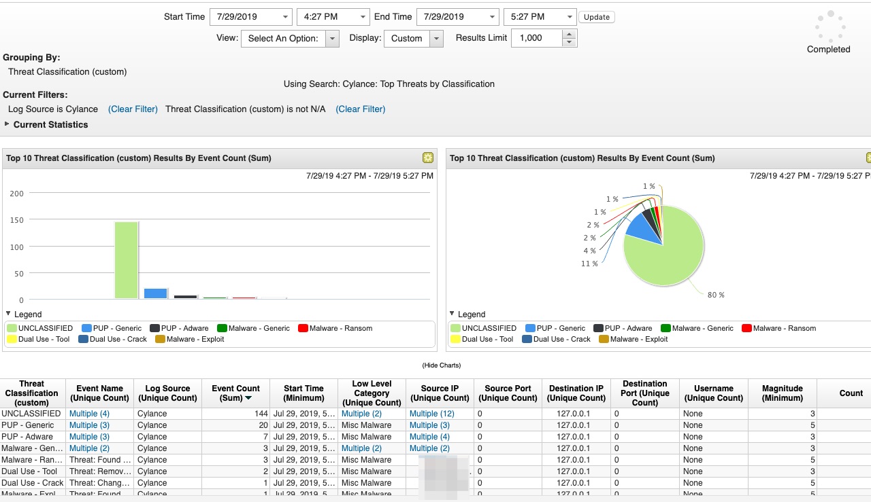The width and height of the screenshot is (871, 502).
Task: Open Multiple (4) in the UNCLASSIFIED row
Action: [x=89, y=413]
